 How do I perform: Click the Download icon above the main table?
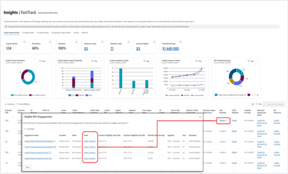pos(5,104)
